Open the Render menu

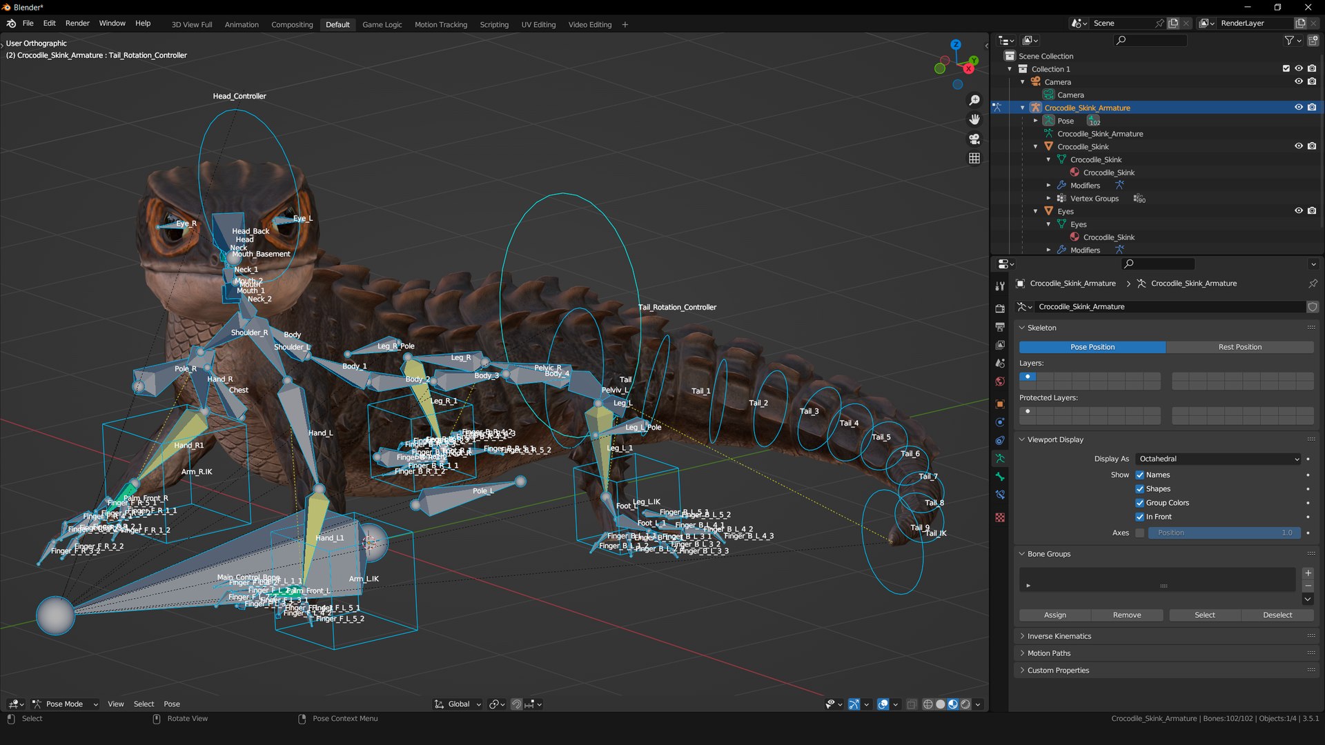point(77,23)
